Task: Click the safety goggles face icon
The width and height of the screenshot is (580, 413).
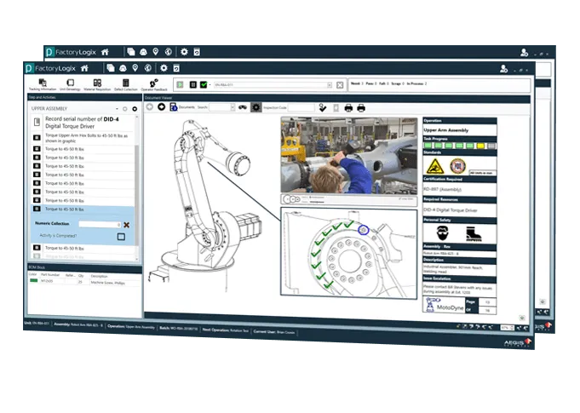Action: tap(442, 233)
